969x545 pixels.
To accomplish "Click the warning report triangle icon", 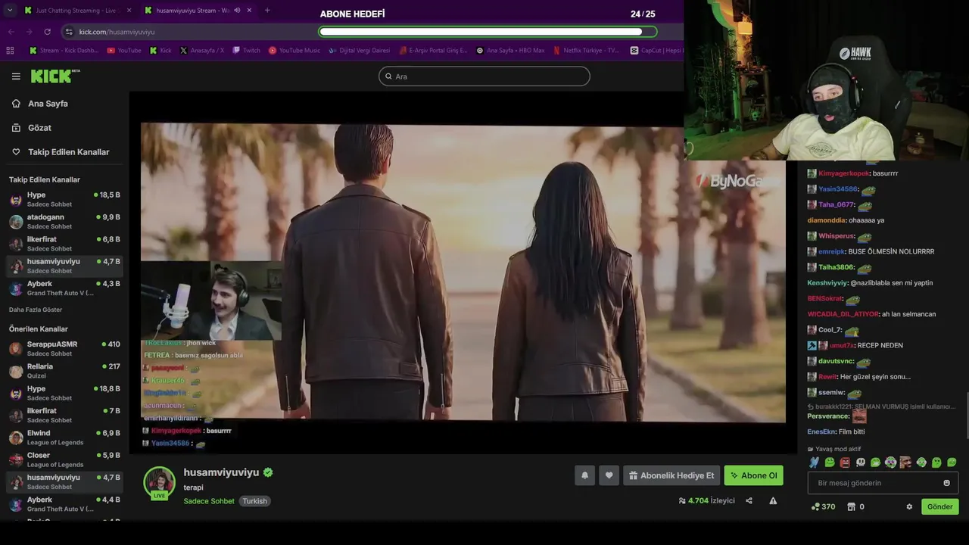I will [x=773, y=500].
